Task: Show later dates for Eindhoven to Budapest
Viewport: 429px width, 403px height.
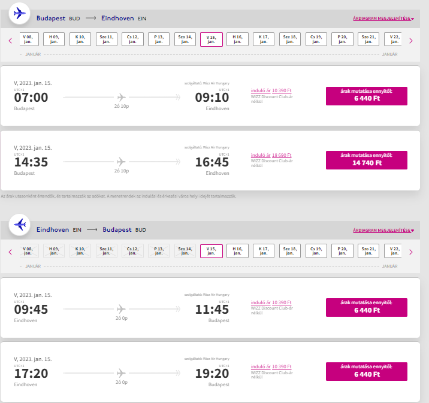Action: (410, 252)
